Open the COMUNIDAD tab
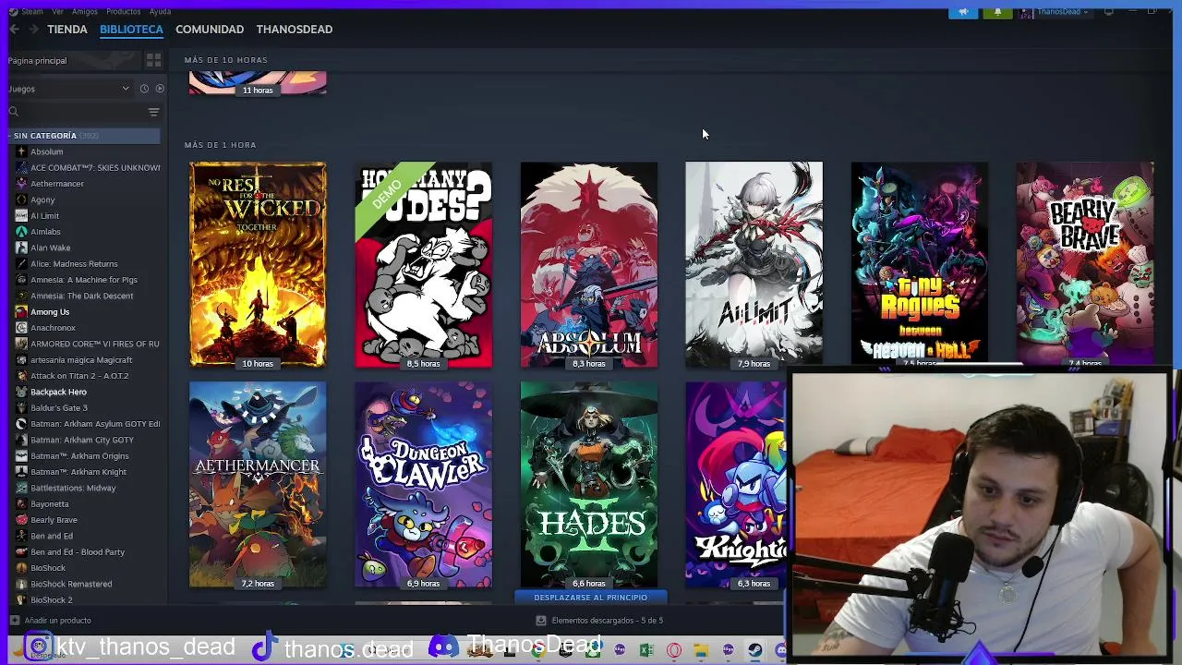Screen dimensions: 1182x665 point(210,30)
